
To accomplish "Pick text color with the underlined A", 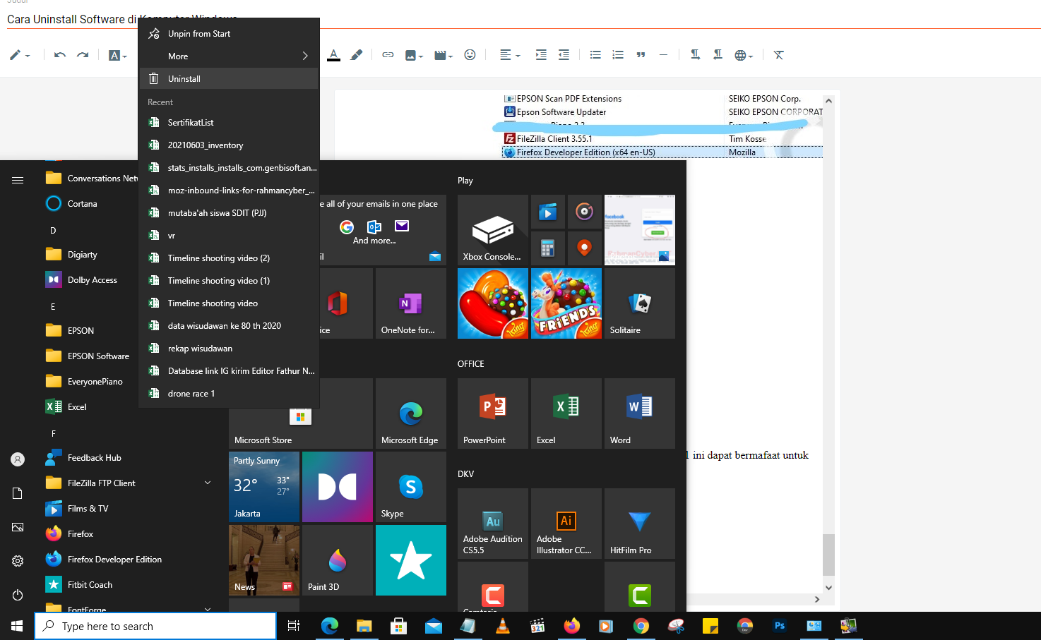I will [x=334, y=55].
